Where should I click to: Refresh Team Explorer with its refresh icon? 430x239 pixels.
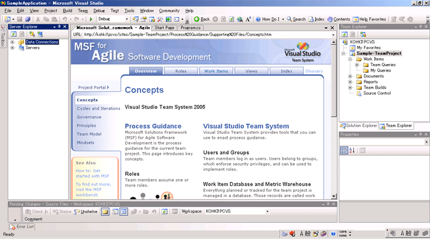pos(345,34)
